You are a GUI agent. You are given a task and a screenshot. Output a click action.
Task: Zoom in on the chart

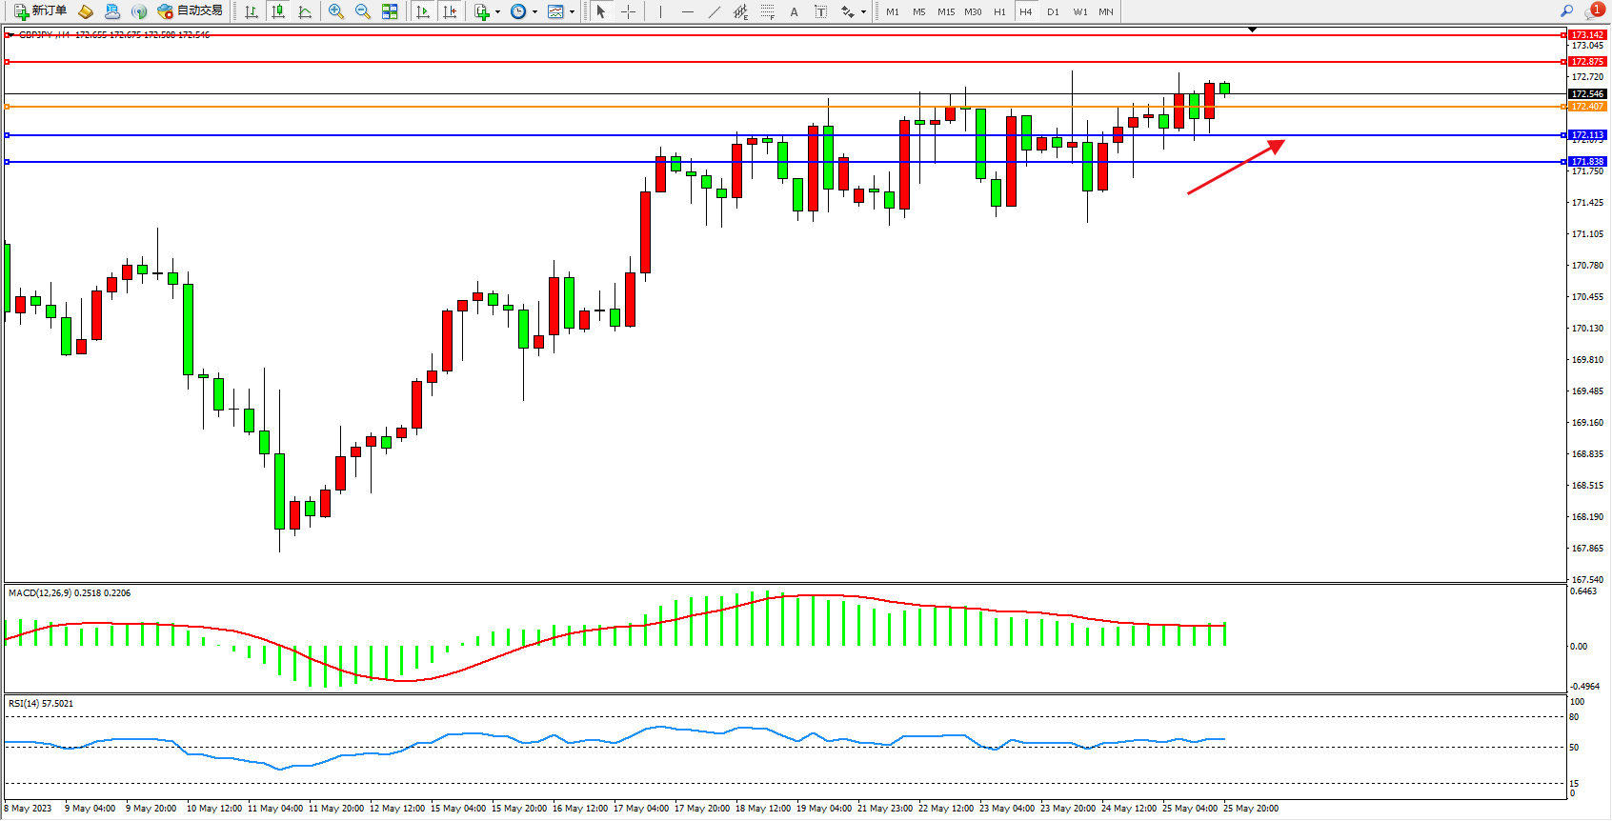(336, 11)
